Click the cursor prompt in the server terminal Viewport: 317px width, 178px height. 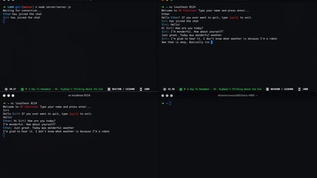pos(4,21)
